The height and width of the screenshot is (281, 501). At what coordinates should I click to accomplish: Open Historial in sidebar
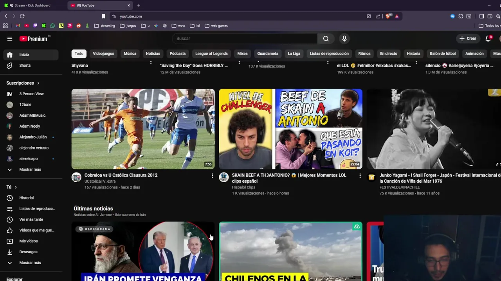(31, 198)
